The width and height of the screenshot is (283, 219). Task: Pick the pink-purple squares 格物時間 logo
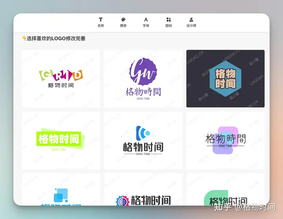click(226, 140)
